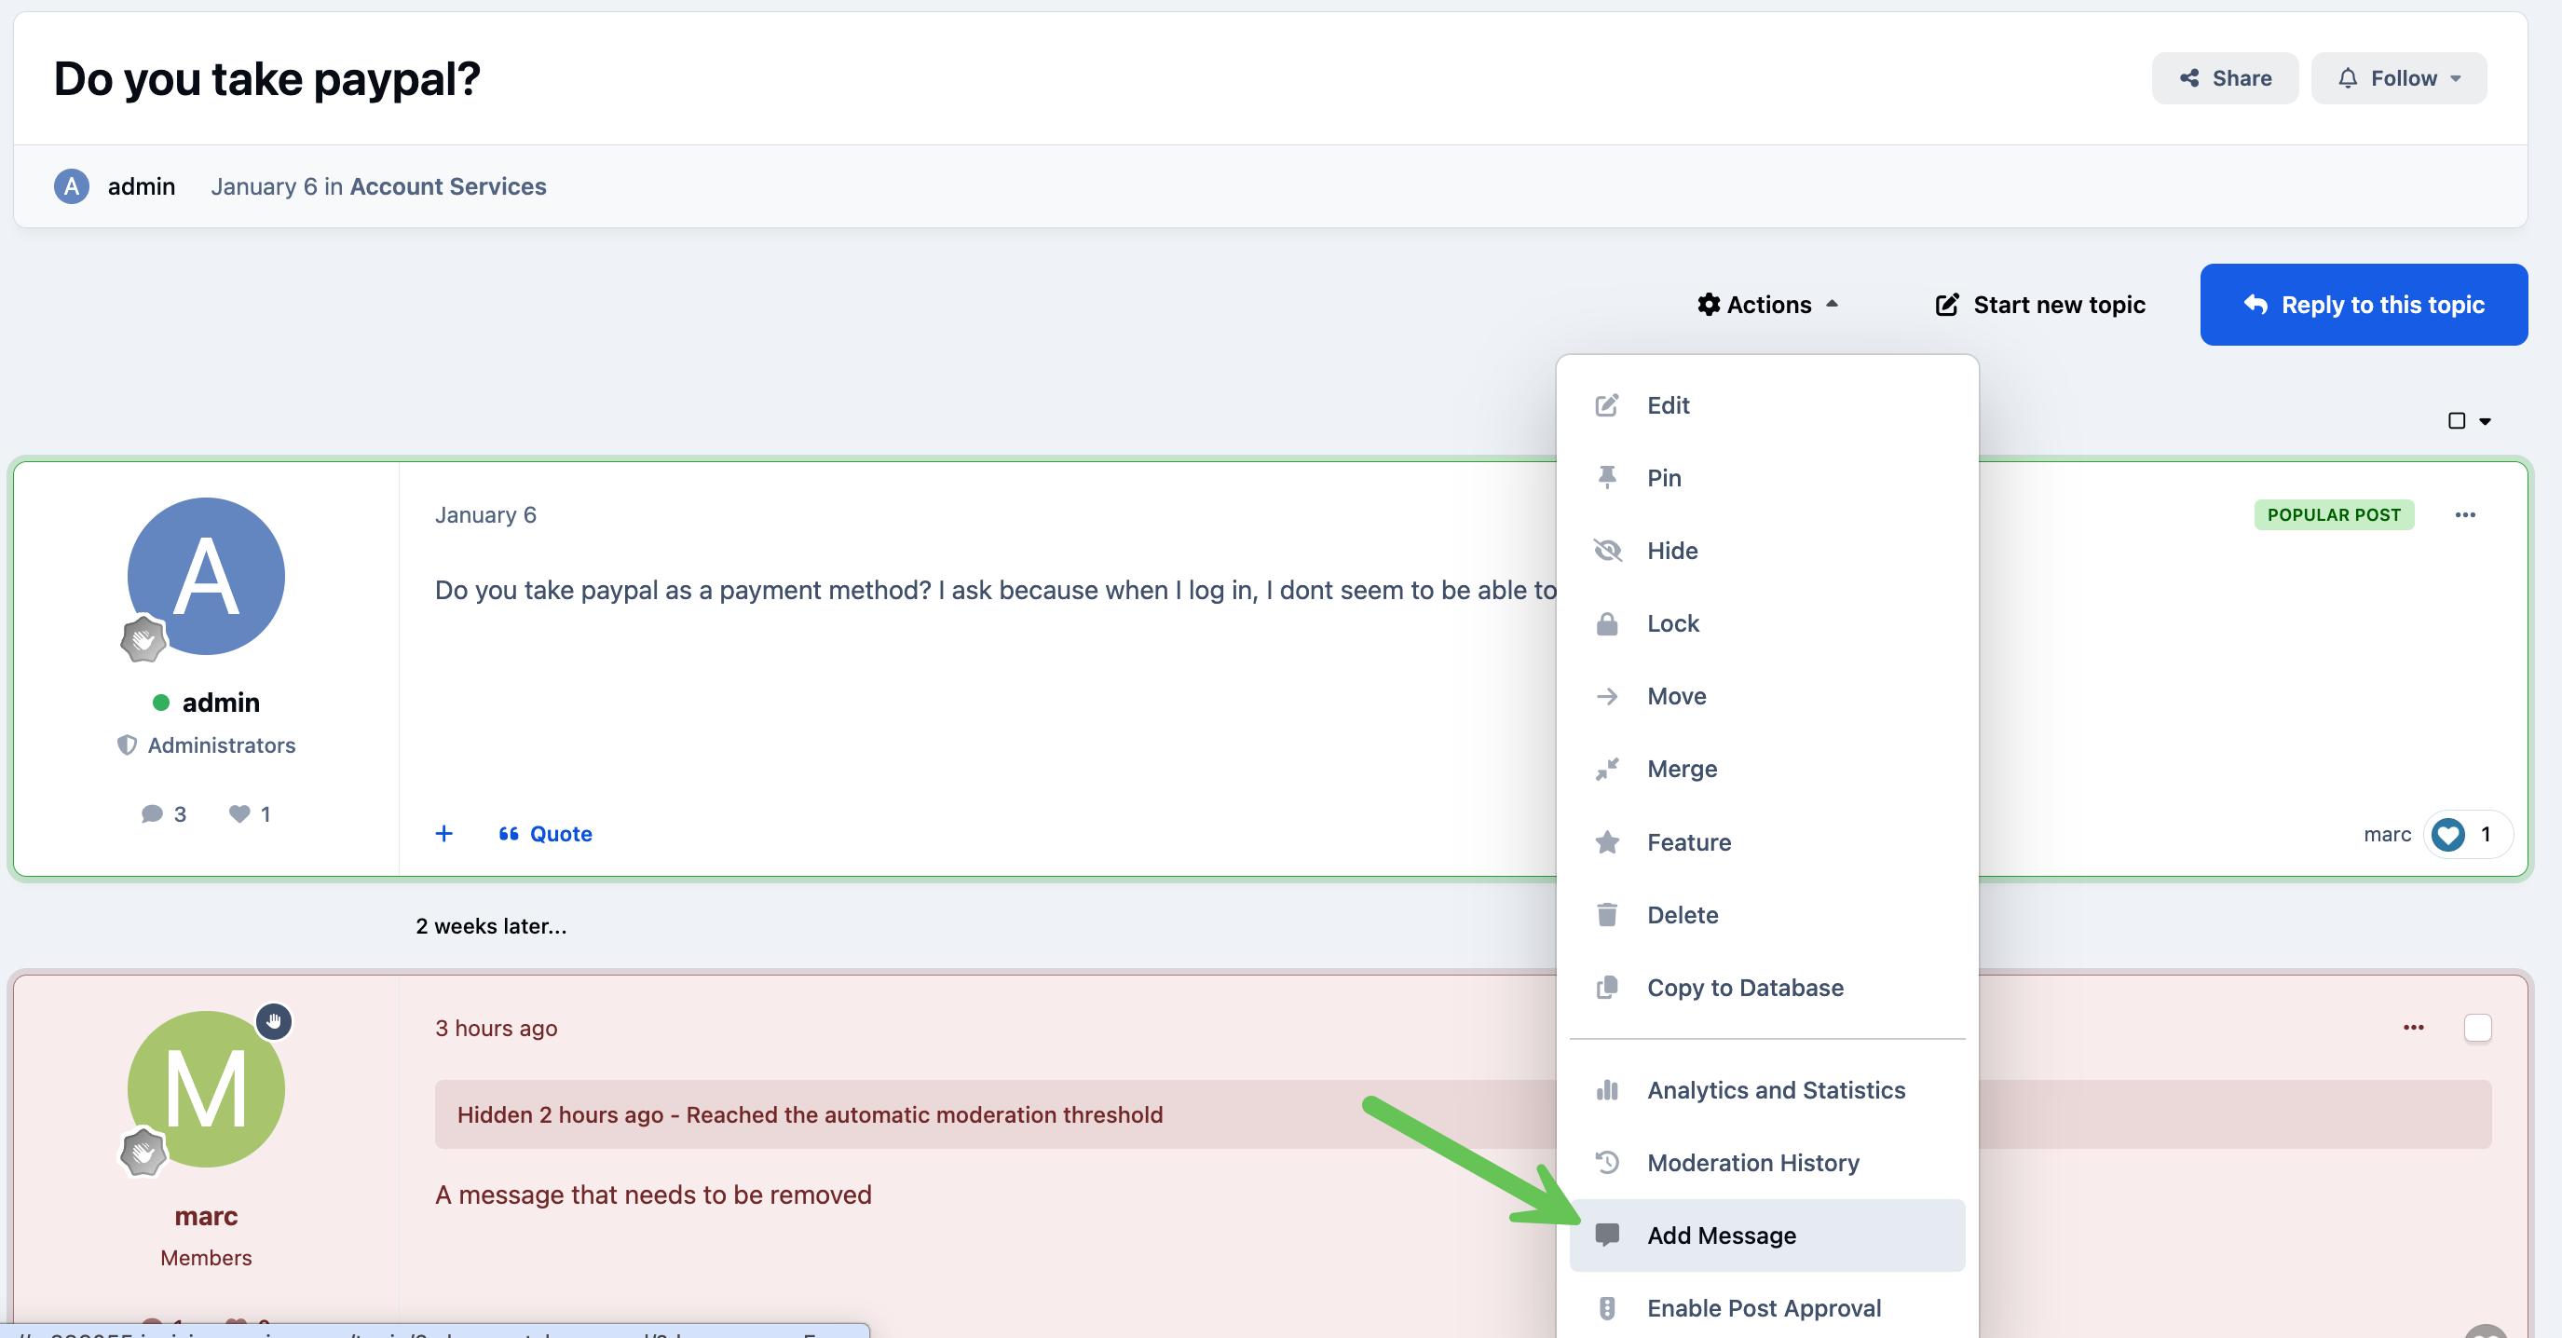
Task: Click marc's green M avatar
Action: tap(206, 1089)
